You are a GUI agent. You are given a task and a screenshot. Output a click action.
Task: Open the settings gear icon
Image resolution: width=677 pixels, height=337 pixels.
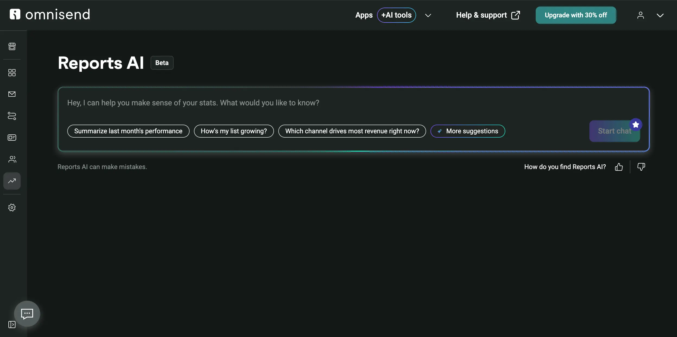[12, 208]
